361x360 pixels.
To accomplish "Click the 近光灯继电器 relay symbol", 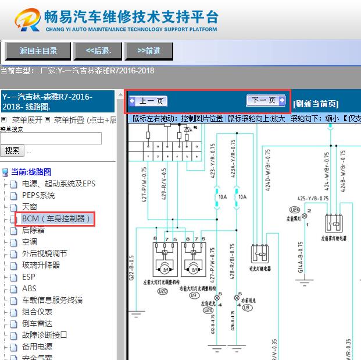I will [x=260, y=254].
